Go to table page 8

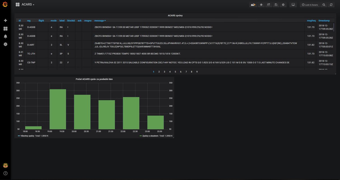click(192, 72)
